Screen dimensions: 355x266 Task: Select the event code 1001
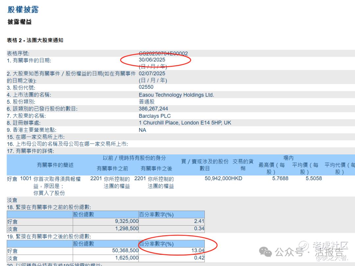click(x=26, y=178)
